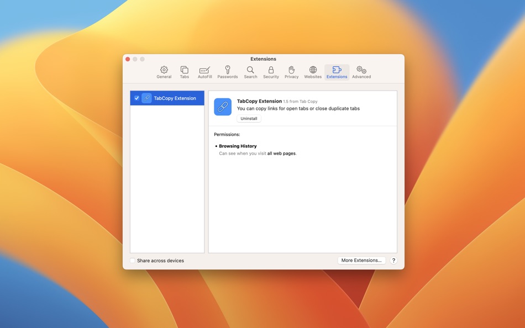Enable Share across devices checkbox

(133, 261)
